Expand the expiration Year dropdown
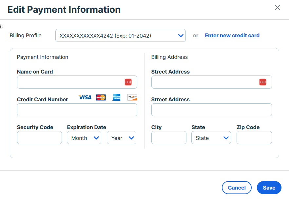289x201 pixels. tap(121, 138)
